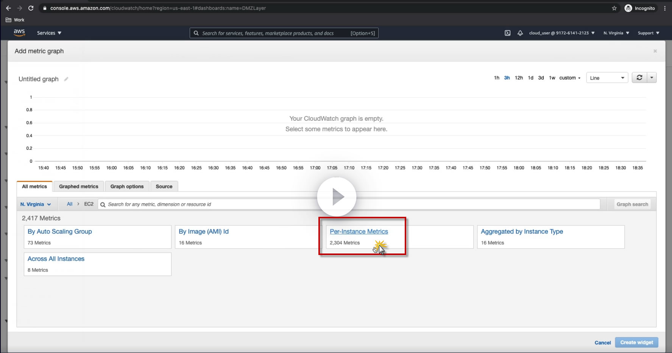Click the browser back arrow
Viewport: 672px width, 353px height.
(x=8, y=8)
